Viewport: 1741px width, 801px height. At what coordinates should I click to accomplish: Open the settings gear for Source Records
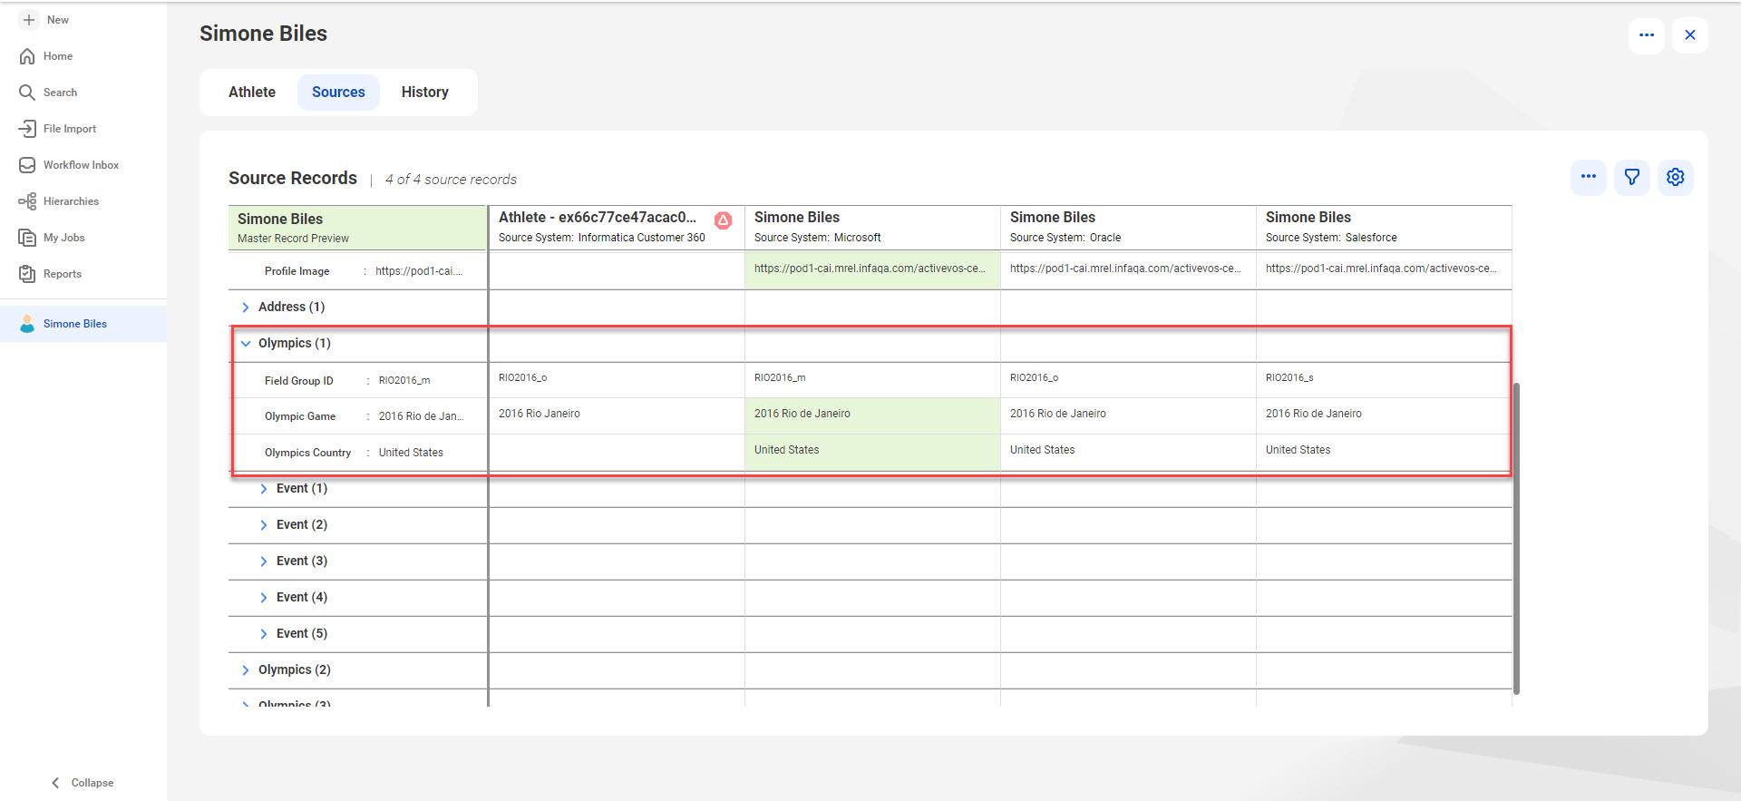pos(1676,177)
